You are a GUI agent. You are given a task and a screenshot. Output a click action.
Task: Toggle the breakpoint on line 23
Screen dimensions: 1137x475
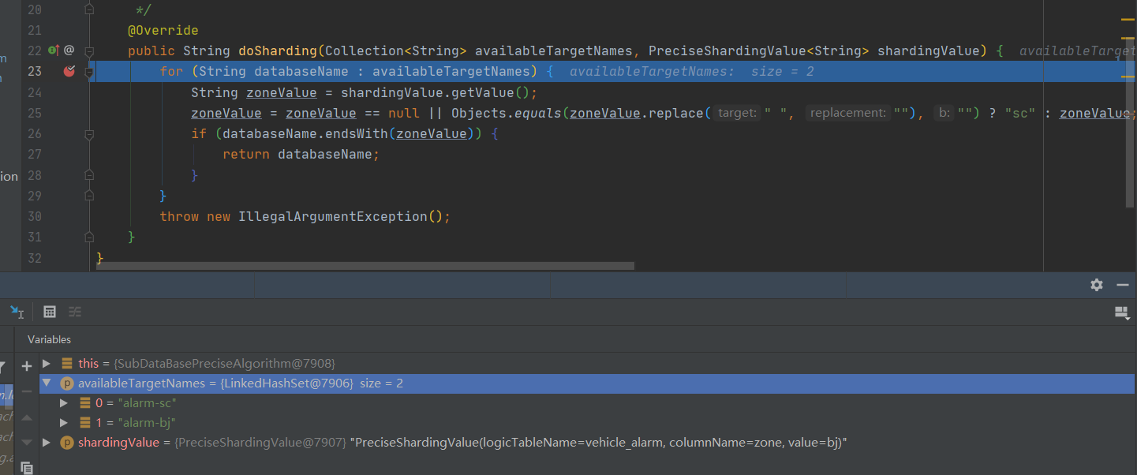click(69, 71)
